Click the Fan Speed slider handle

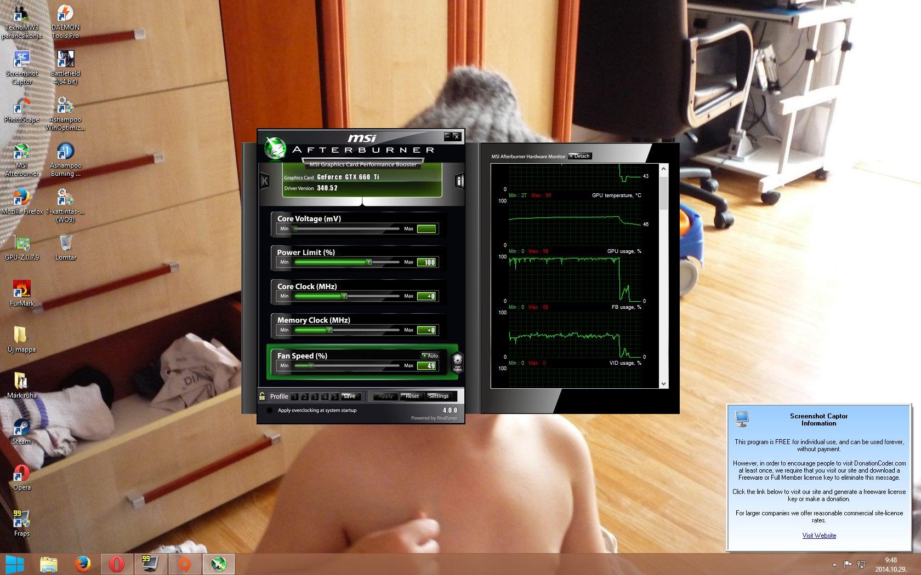point(311,366)
